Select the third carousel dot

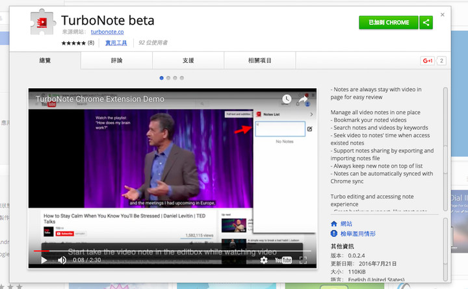point(175,78)
